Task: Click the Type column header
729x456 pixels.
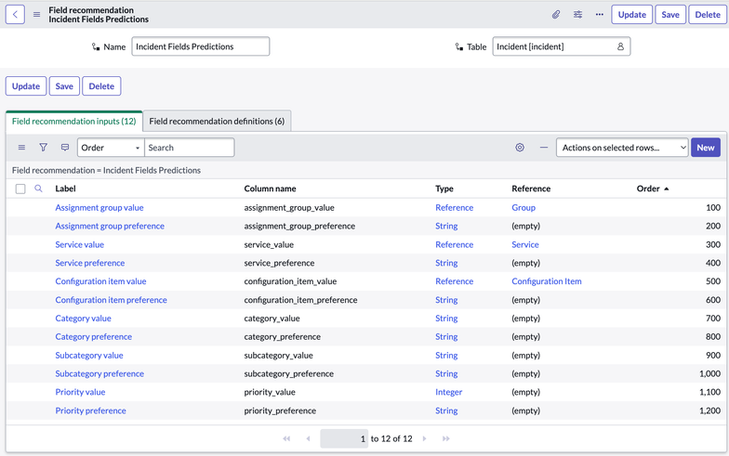Action: click(x=444, y=189)
